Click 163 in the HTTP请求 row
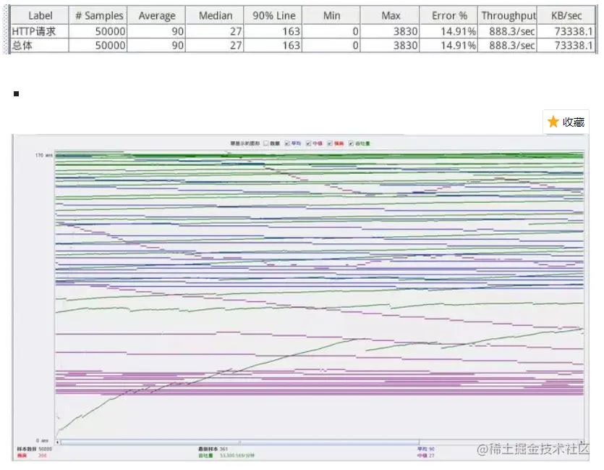 (x=292, y=31)
